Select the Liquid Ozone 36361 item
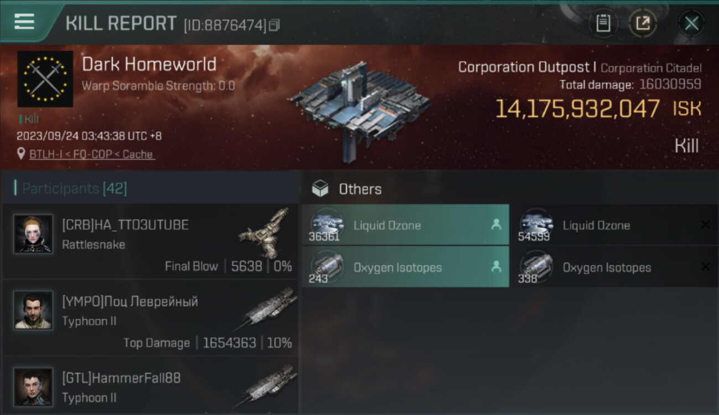The image size is (719, 415). 405,225
